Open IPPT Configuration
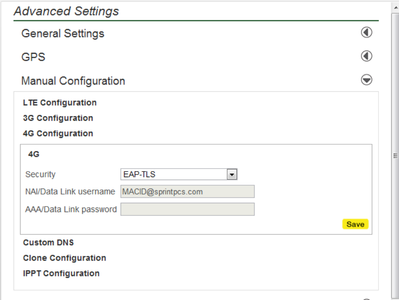 (x=61, y=274)
